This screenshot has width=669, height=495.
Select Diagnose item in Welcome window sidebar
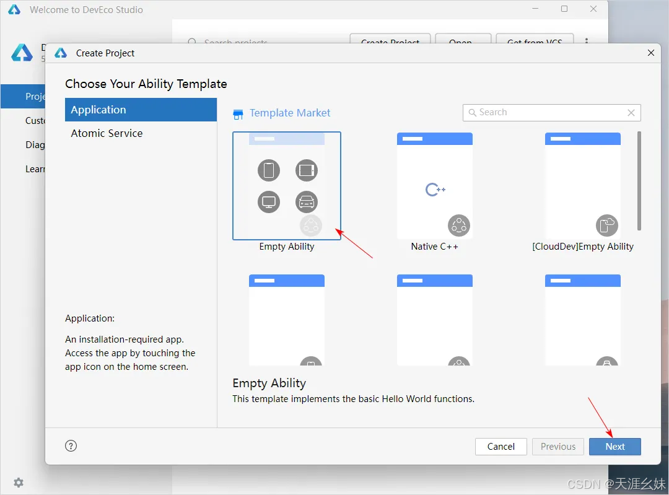pyautogui.click(x=23, y=145)
